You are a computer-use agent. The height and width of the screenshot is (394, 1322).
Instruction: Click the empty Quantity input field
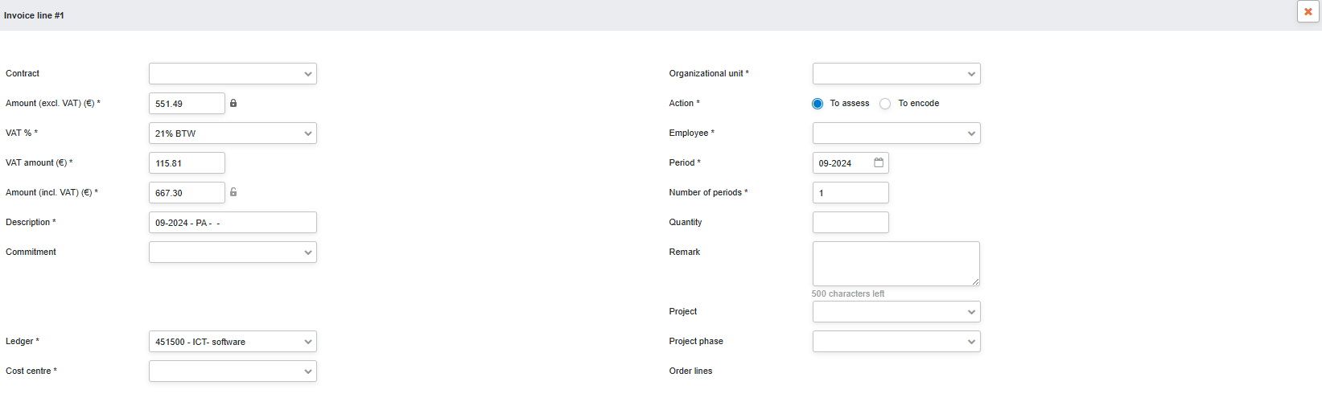850,222
